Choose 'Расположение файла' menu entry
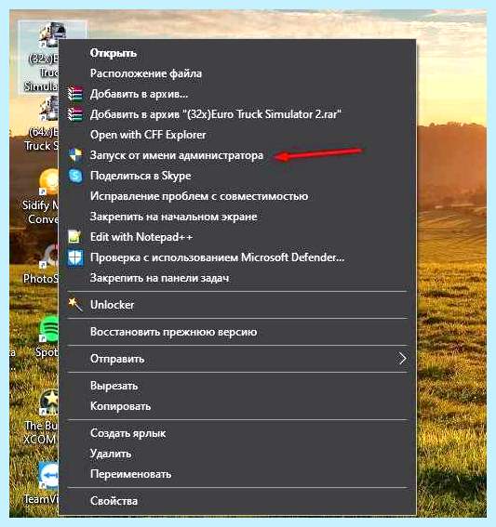Screen dimensions: 496x527 (x=237, y=73)
